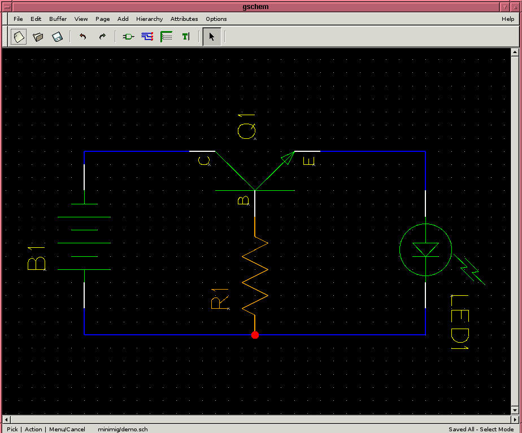Open the Help menu
Image resolution: width=522 pixels, height=433 pixels.
pos(507,19)
